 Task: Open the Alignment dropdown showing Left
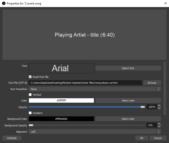click(x=95, y=132)
